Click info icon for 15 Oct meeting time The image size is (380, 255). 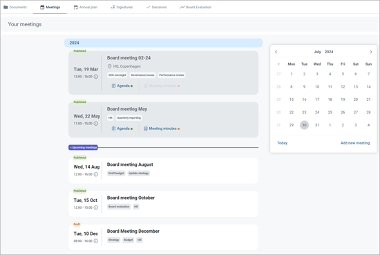(x=96, y=207)
